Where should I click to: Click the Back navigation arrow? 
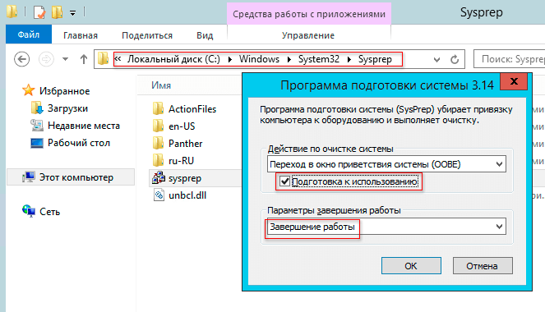point(21,59)
